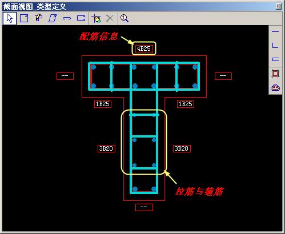
Task: Pick the parallelogram shape tool
Action: pyautogui.click(x=53, y=18)
